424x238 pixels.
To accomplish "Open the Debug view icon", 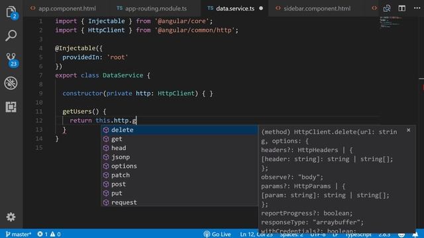I will click(11, 83).
